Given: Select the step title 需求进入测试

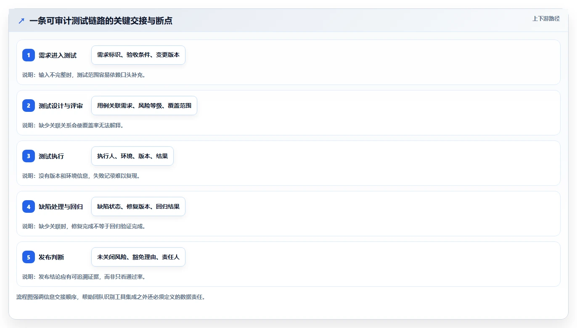Looking at the screenshot, I should 58,55.
